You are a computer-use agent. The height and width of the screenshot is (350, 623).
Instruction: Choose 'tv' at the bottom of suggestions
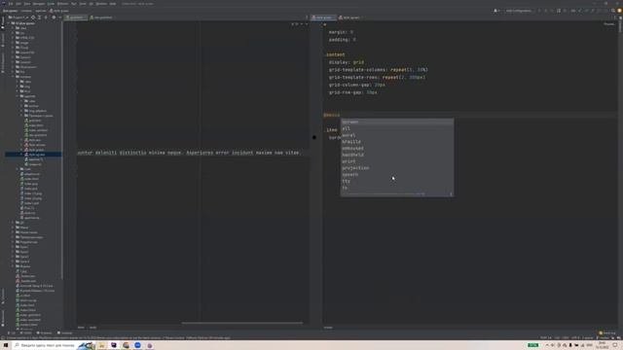pos(396,188)
